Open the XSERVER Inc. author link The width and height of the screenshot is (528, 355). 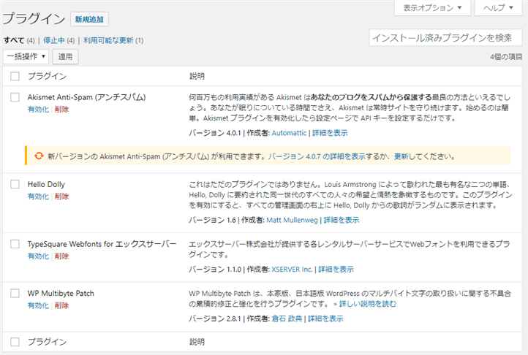(x=292, y=270)
